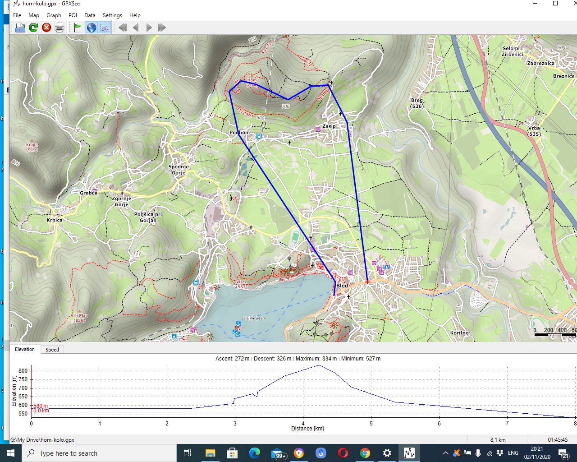Click the Open file toolbar icon

coord(20,28)
